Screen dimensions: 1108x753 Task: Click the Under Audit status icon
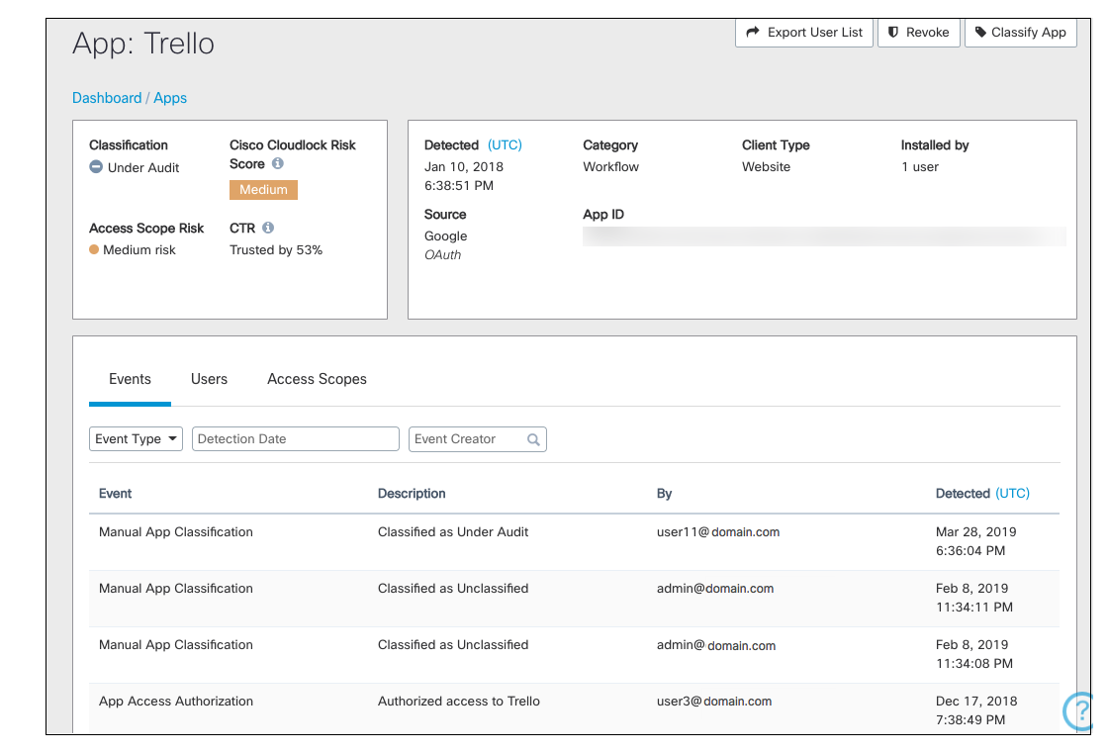(x=96, y=167)
